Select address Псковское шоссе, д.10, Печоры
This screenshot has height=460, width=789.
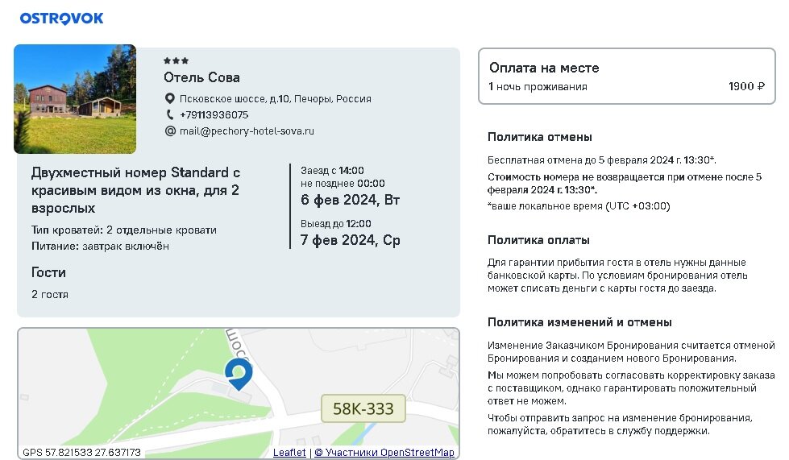276,98
